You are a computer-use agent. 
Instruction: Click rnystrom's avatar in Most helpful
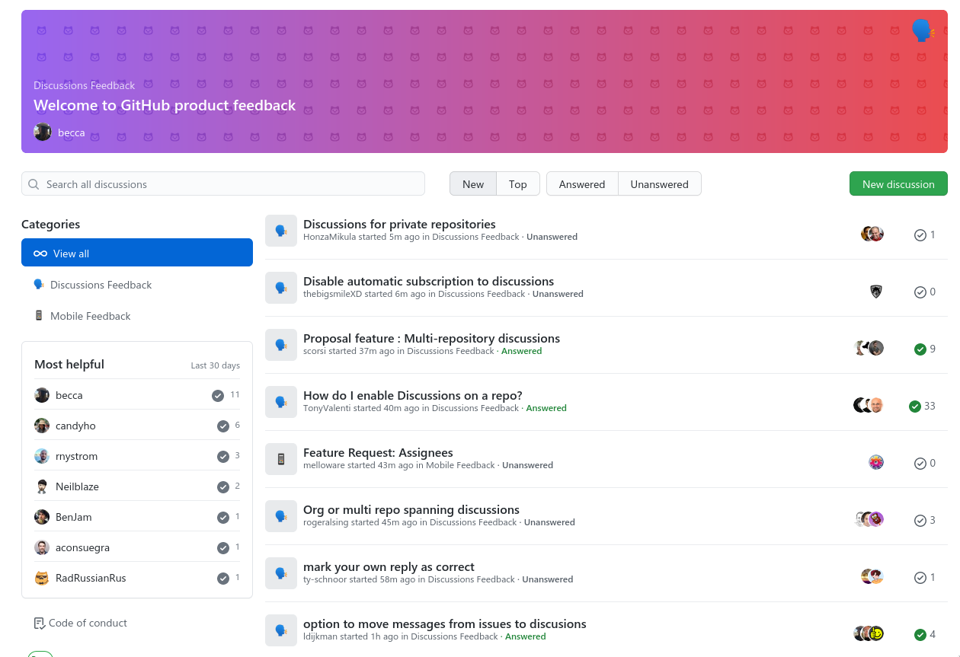click(42, 456)
